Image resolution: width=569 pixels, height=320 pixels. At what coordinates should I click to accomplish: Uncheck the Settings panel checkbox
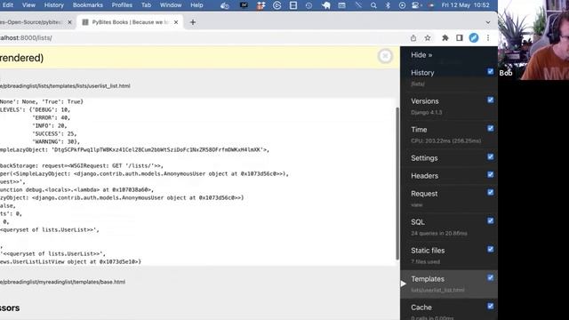coord(490,156)
